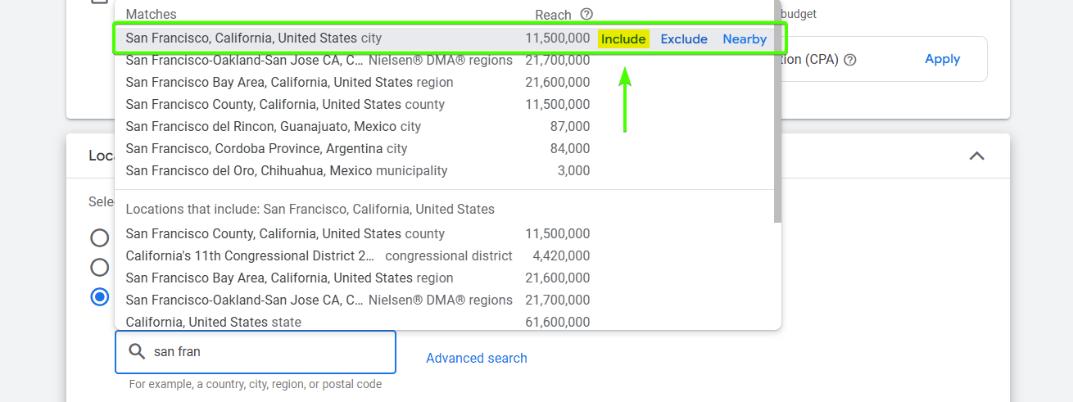Collapse the Locations section with the chevron
This screenshot has height=402, width=1073.
pyautogui.click(x=976, y=156)
